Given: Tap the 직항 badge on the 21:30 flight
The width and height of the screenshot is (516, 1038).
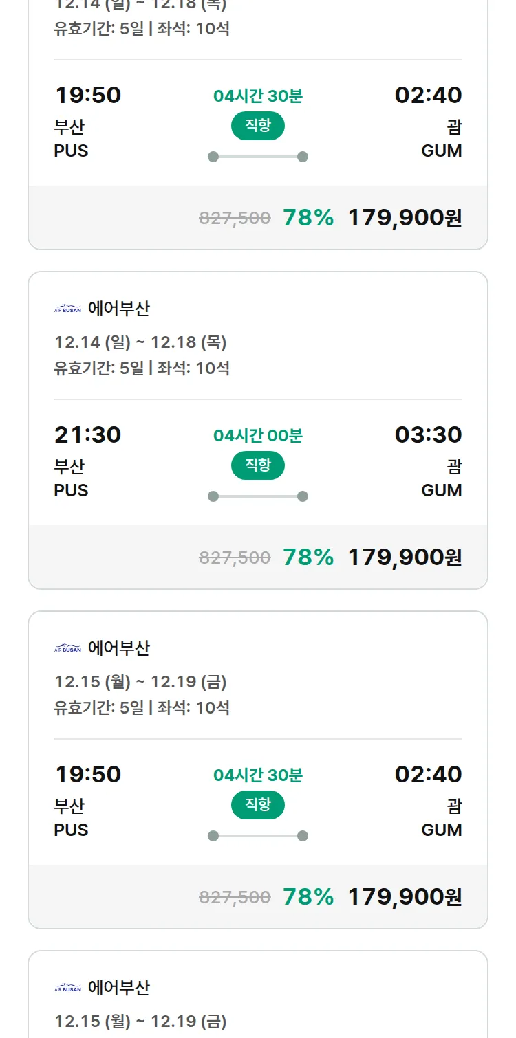Looking at the screenshot, I should pyautogui.click(x=257, y=465).
